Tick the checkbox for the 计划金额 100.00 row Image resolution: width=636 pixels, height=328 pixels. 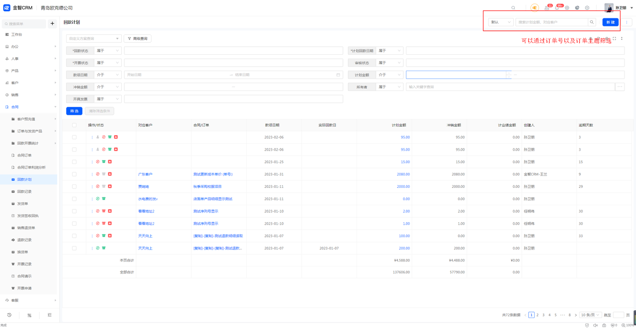(75, 236)
